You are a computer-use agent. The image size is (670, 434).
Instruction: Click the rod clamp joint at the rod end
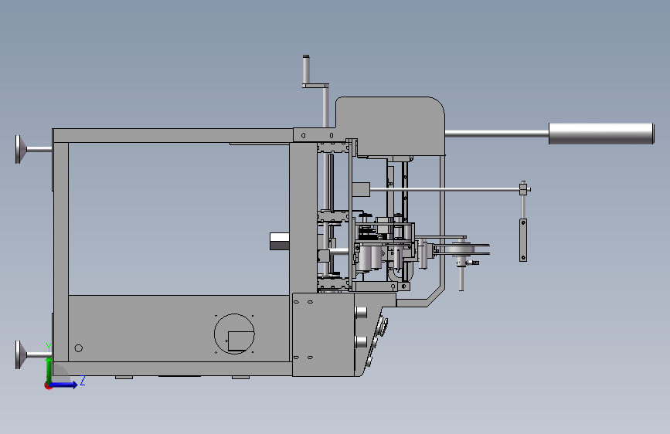523,188
